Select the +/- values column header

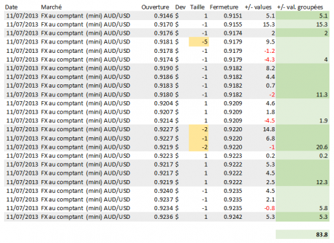[x=258, y=7]
